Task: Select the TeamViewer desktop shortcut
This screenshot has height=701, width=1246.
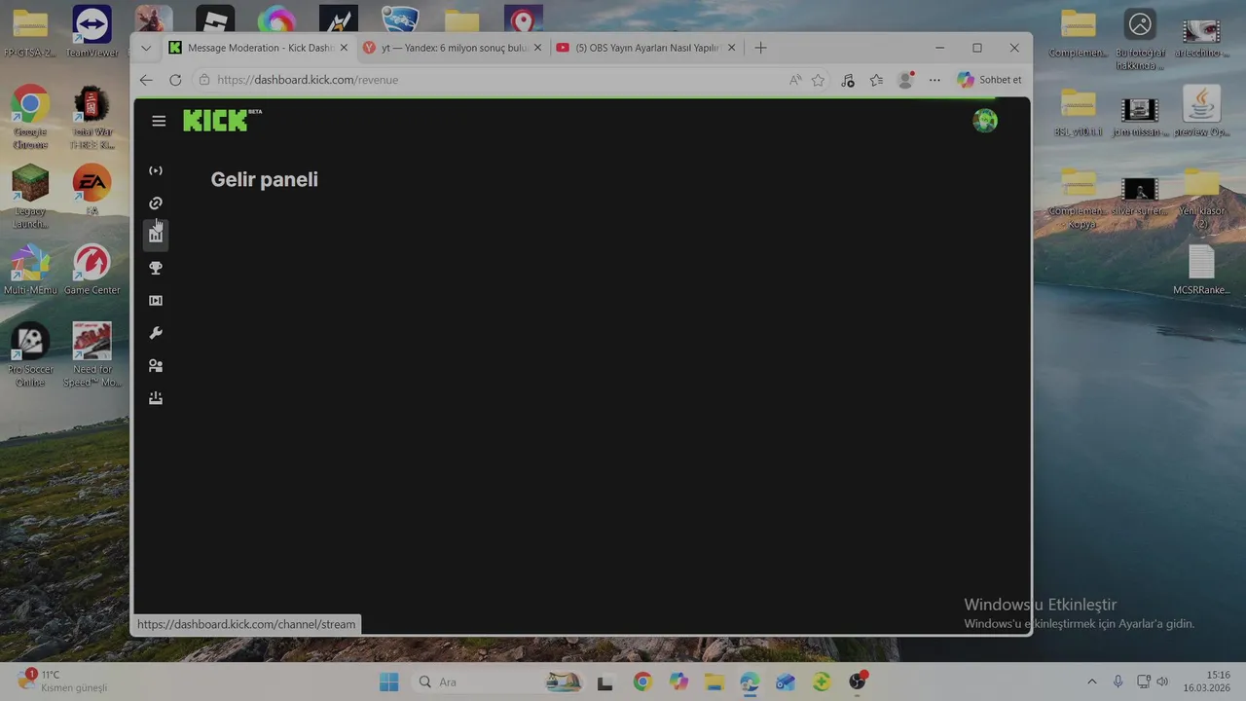Action: point(92,32)
